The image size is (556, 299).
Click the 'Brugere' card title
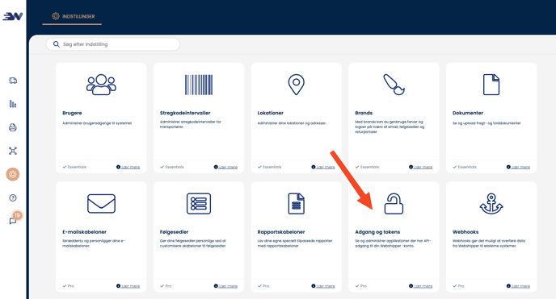pos(72,113)
